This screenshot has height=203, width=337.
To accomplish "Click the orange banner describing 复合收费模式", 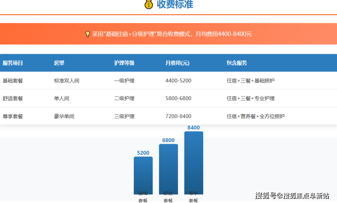I will [168, 34].
